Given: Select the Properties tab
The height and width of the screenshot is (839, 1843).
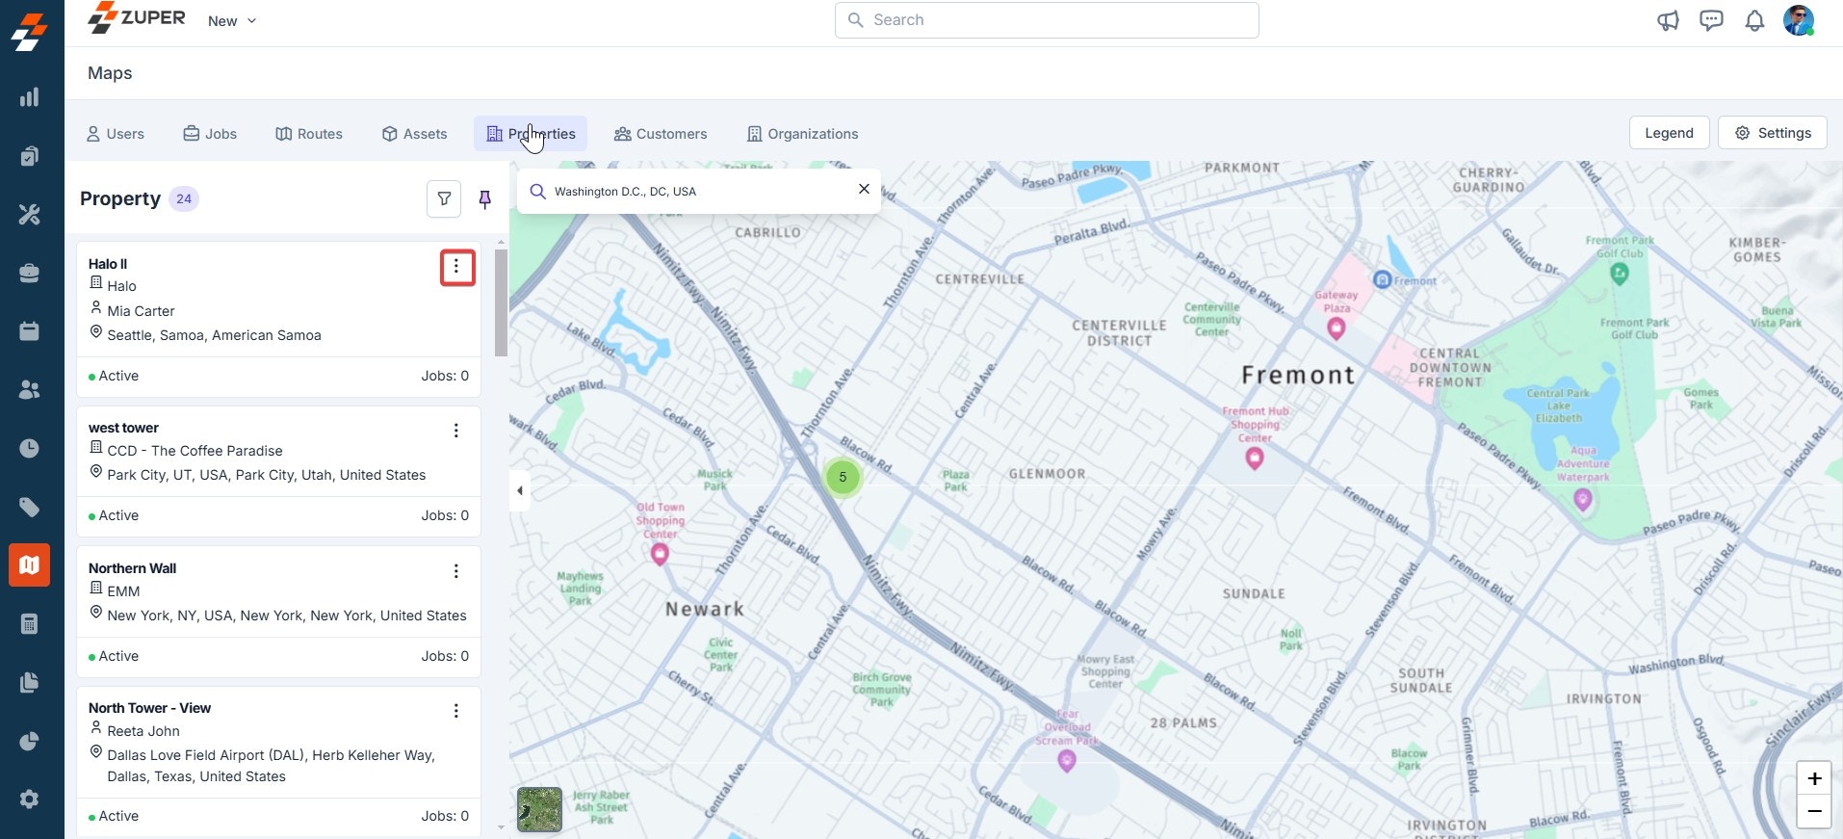Looking at the screenshot, I should click(531, 134).
